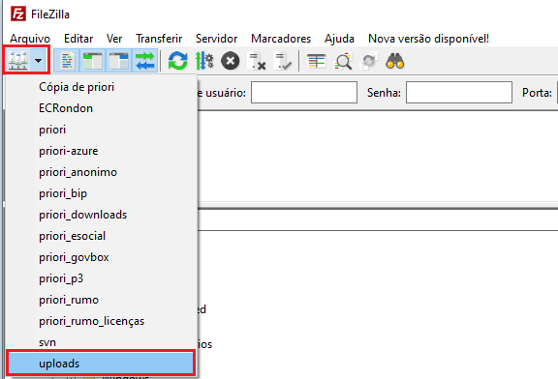The width and height of the screenshot is (558, 379).
Task: Open the Servidor menu
Action: [x=216, y=39]
